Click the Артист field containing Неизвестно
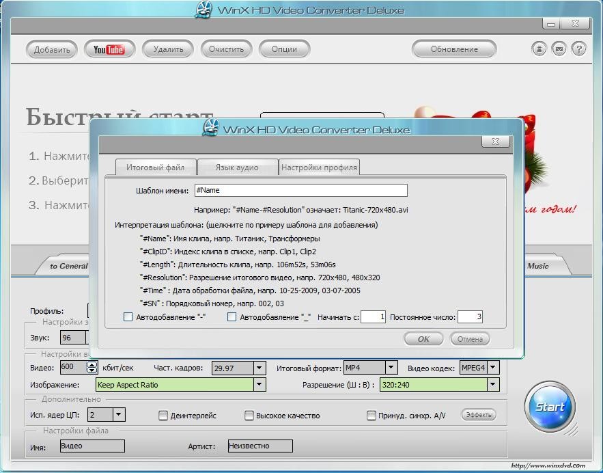This screenshot has height=473, width=603. [260, 446]
